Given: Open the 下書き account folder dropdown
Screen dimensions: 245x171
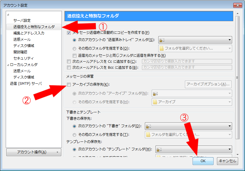Looking at the screenshot, I should coord(188,126).
